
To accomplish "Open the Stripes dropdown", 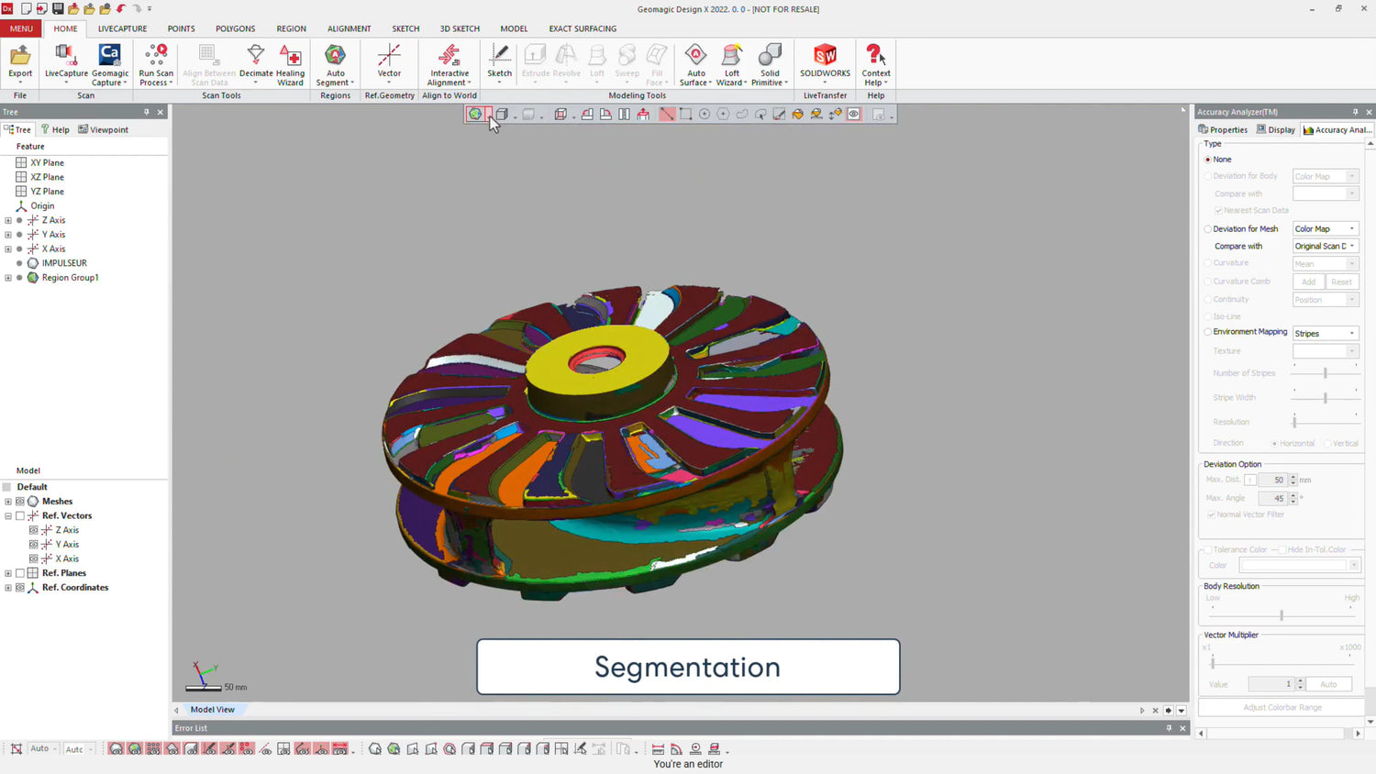I will [x=1325, y=334].
